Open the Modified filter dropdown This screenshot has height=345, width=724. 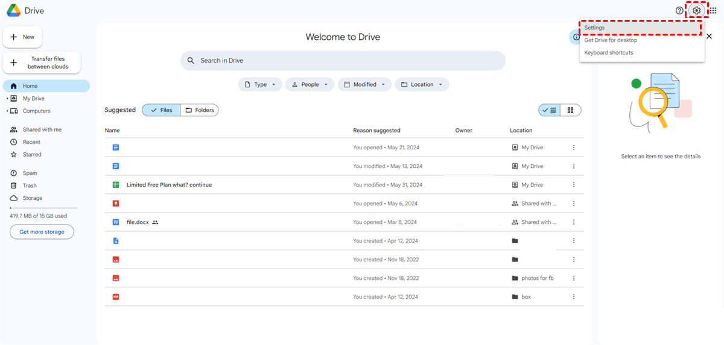(364, 85)
